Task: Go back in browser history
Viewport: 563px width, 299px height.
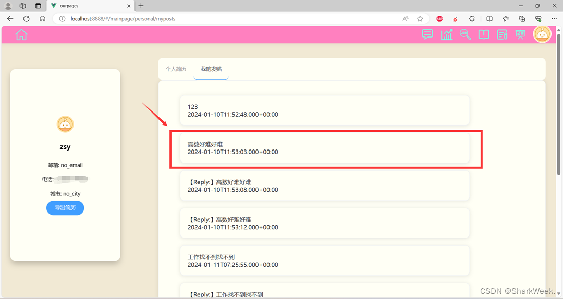Action: click(10, 19)
